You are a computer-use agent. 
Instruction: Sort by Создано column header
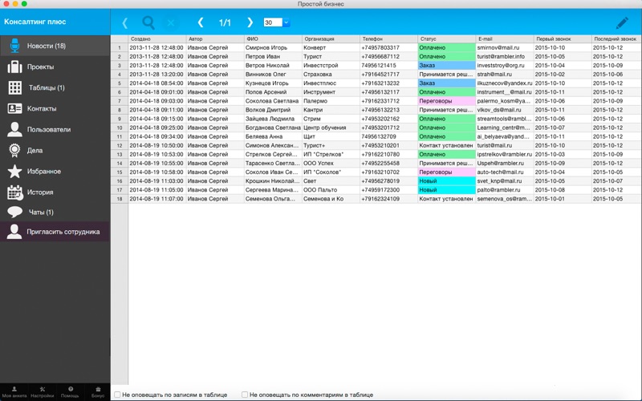(x=157, y=38)
